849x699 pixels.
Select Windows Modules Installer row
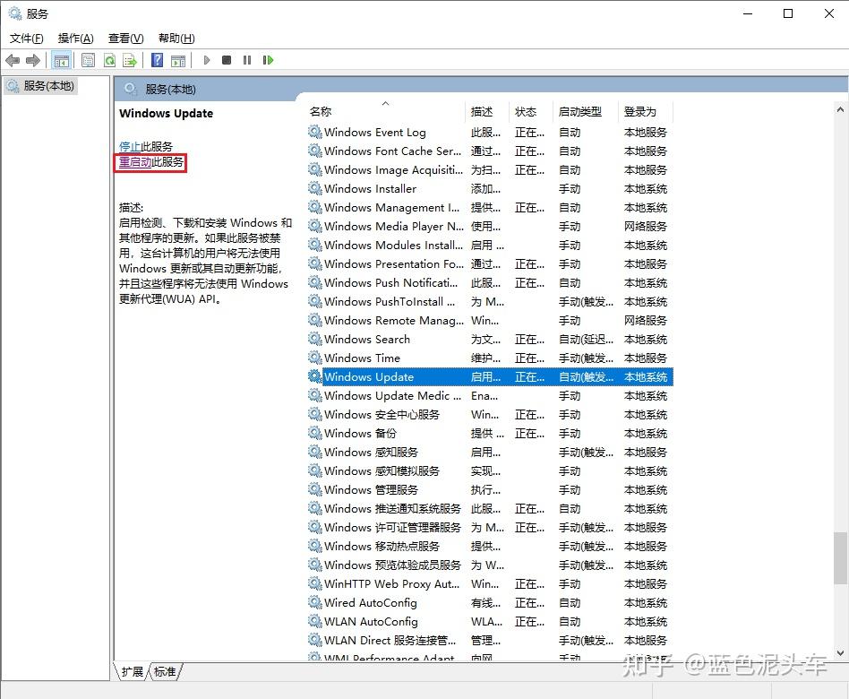click(x=490, y=245)
